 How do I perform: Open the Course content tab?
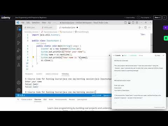tap(27, 99)
